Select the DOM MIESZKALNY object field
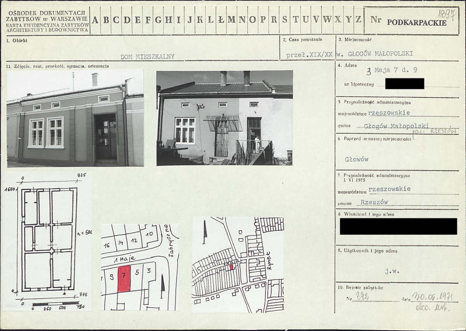The width and height of the screenshot is (466, 331). [x=147, y=56]
